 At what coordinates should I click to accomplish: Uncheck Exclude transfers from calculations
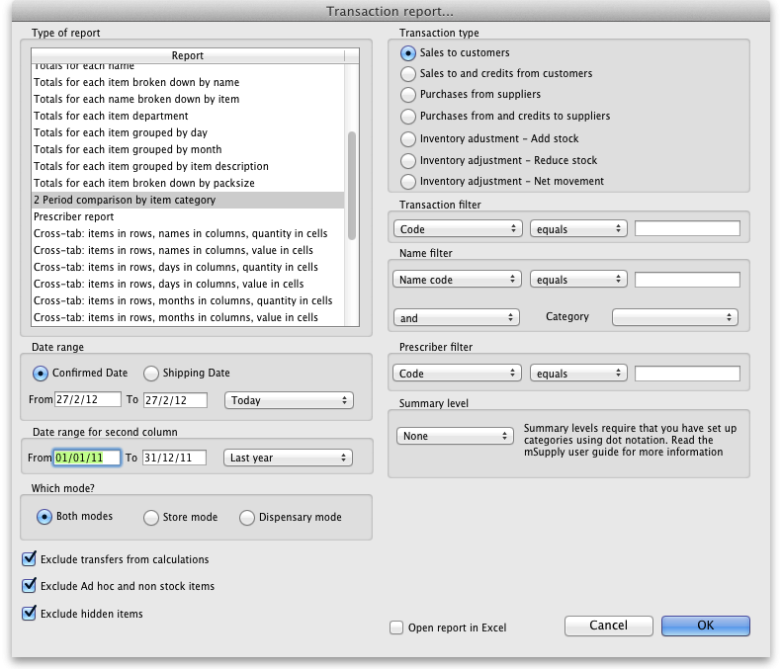(29, 559)
